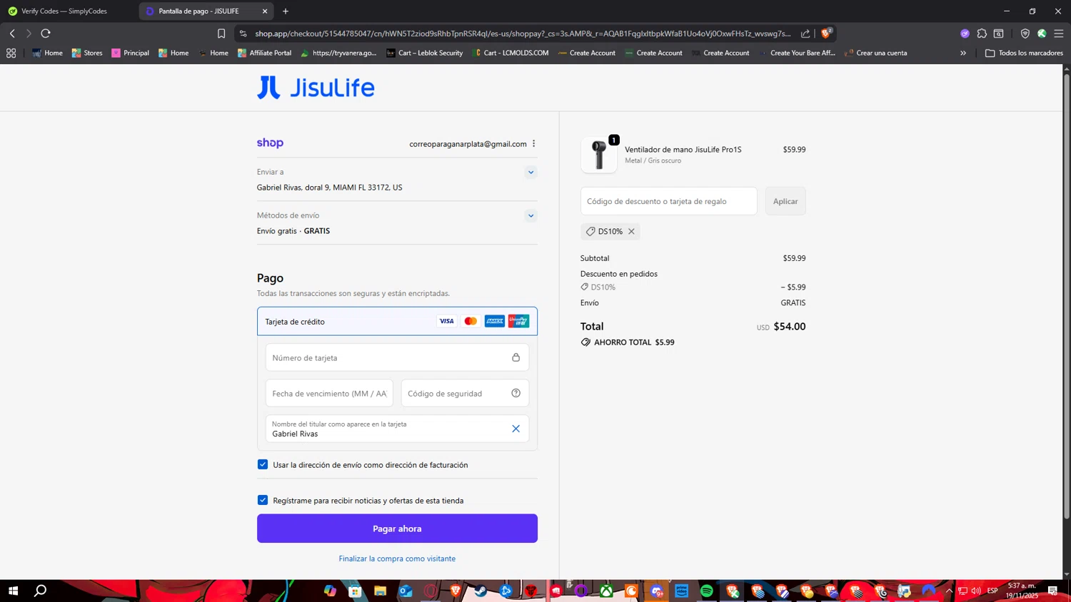Open the tryvanera bookmark

click(x=338, y=53)
